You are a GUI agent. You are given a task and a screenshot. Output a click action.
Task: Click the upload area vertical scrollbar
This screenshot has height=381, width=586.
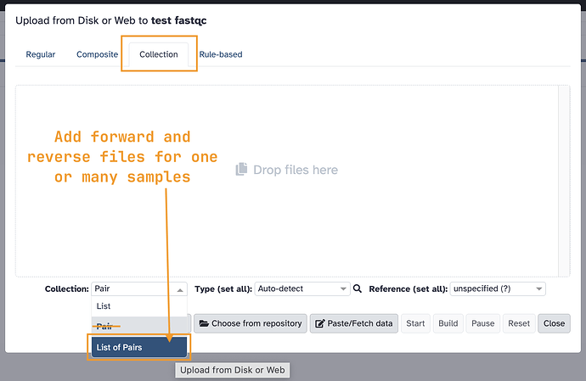pos(564,181)
